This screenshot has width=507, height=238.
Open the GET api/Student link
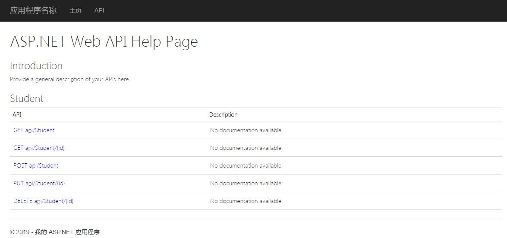[x=34, y=130]
